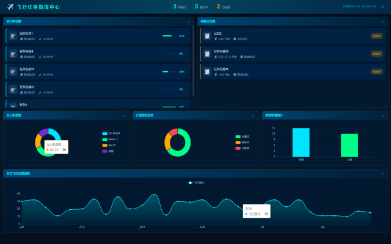Toggle the Mavic 3 legend entry
Viewport: 391px width, 244px height.
(110, 139)
